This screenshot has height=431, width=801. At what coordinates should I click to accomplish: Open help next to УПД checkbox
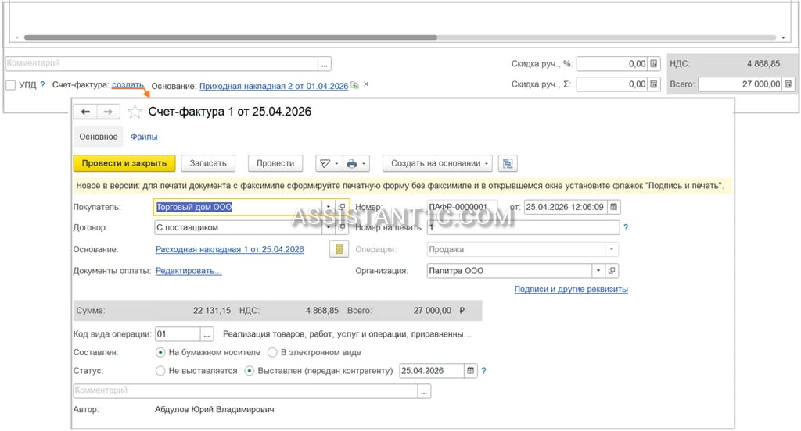point(42,84)
